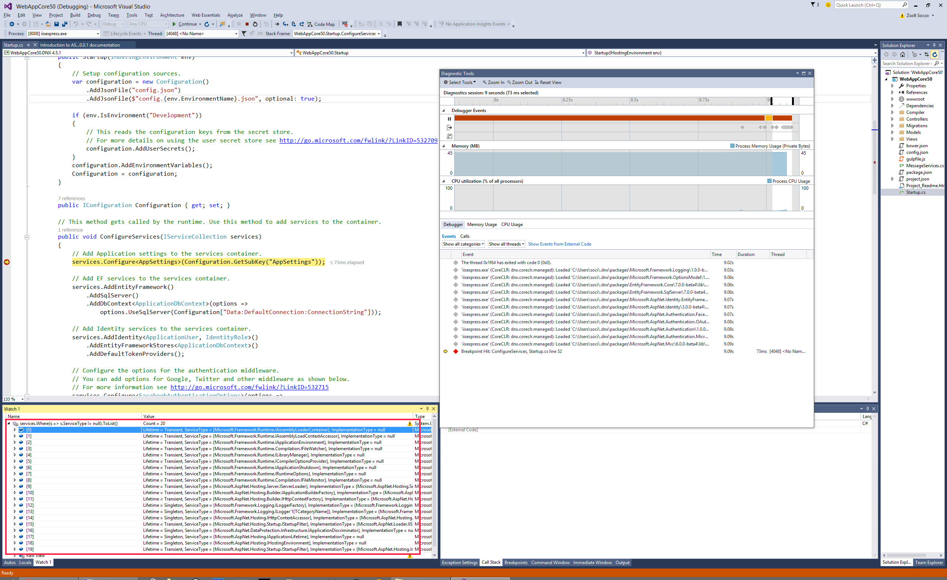Open Pending Changes Filter in Solution Explorer

coord(915,55)
